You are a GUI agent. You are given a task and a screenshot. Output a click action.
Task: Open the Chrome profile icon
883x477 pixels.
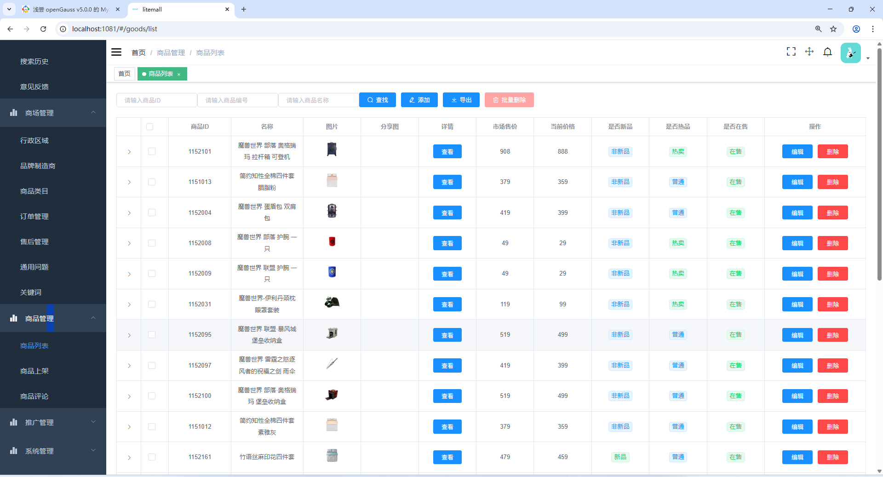[x=856, y=29]
